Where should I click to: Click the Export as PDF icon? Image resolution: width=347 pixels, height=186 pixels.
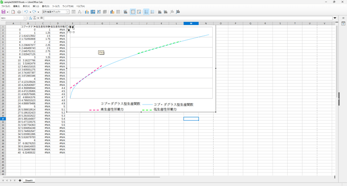click(x=13, y=12)
